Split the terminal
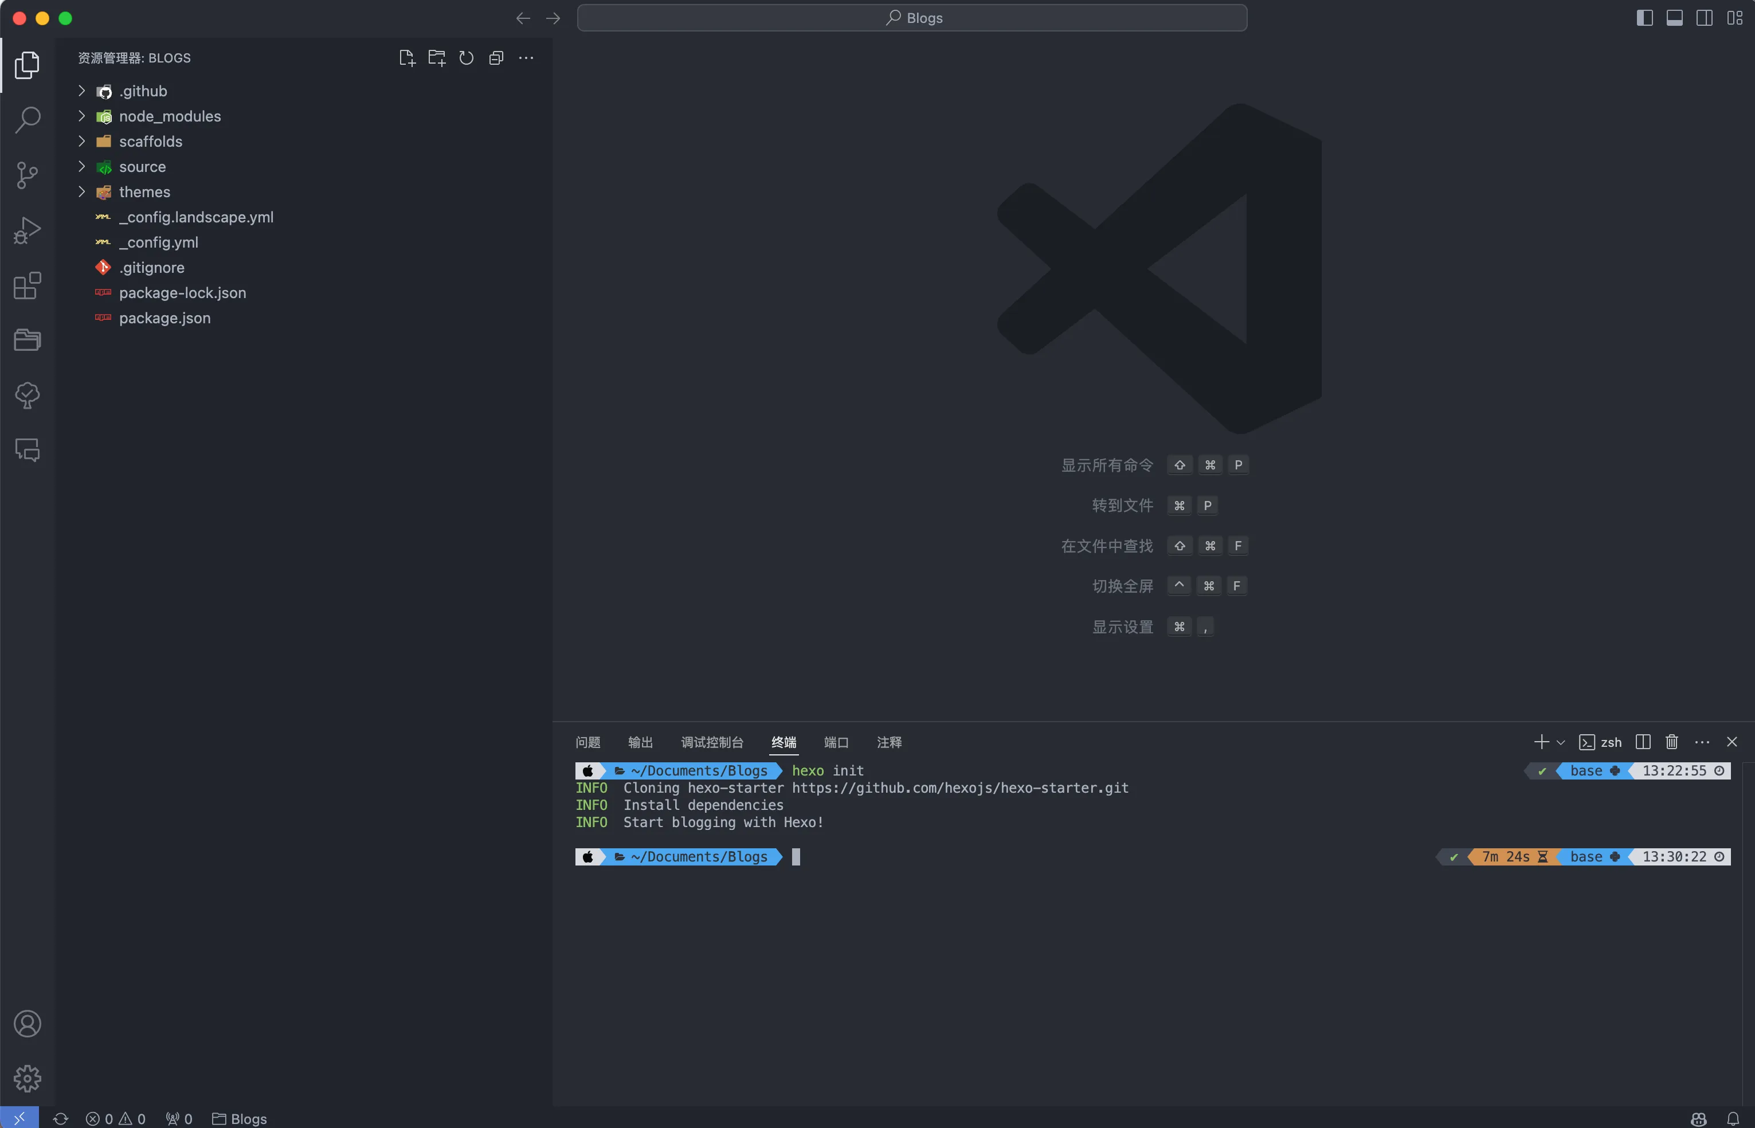Screen dimensions: 1755x1128 (1643, 742)
